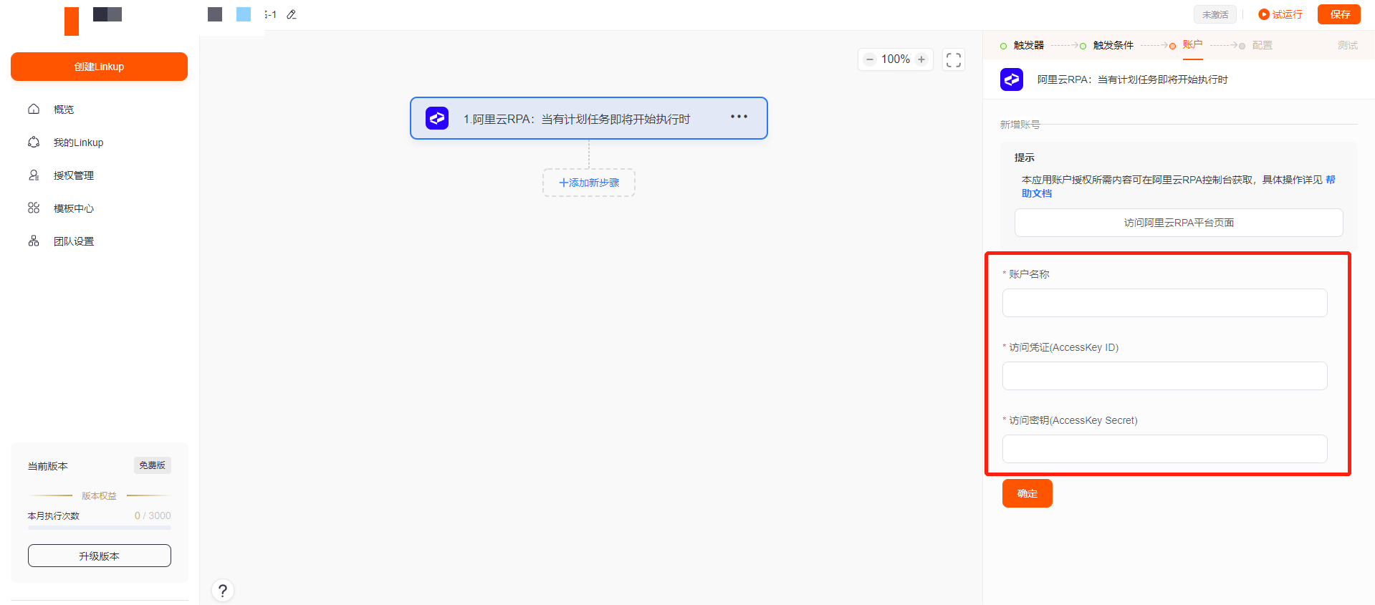Click the 账户名称 input field

click(x=1164, y=303)
